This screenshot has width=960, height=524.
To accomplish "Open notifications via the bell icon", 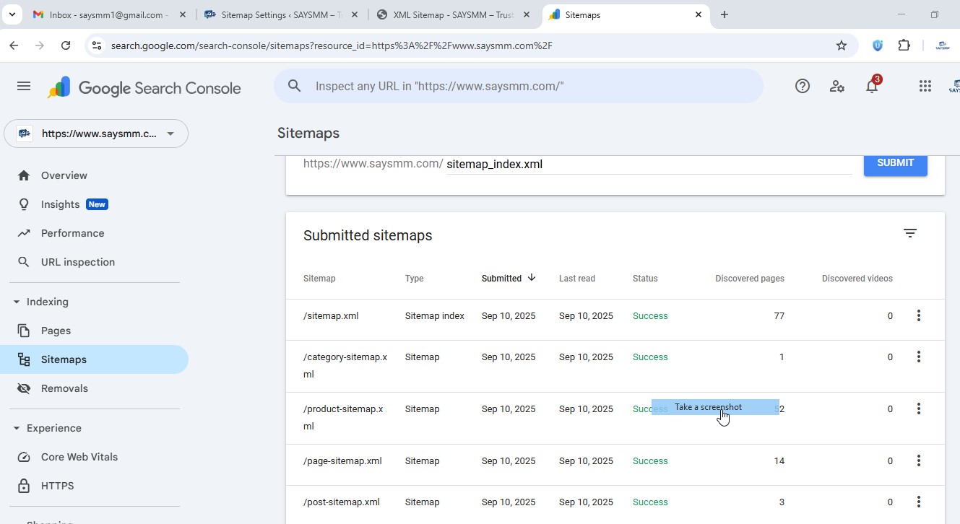I will [x=872, y=86].
